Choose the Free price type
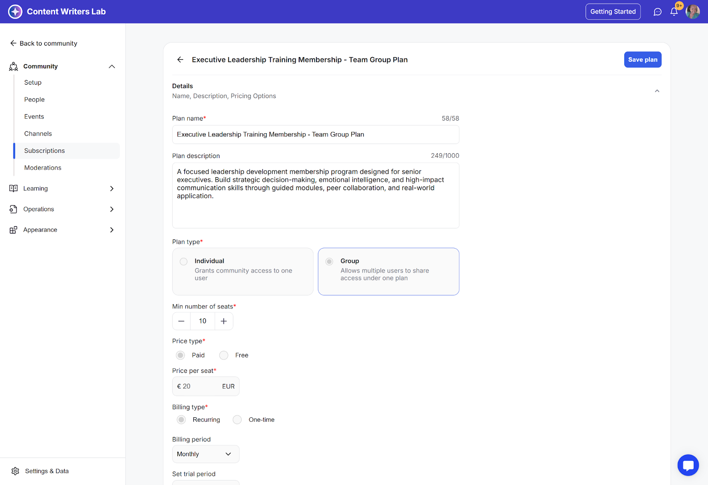 224,355
